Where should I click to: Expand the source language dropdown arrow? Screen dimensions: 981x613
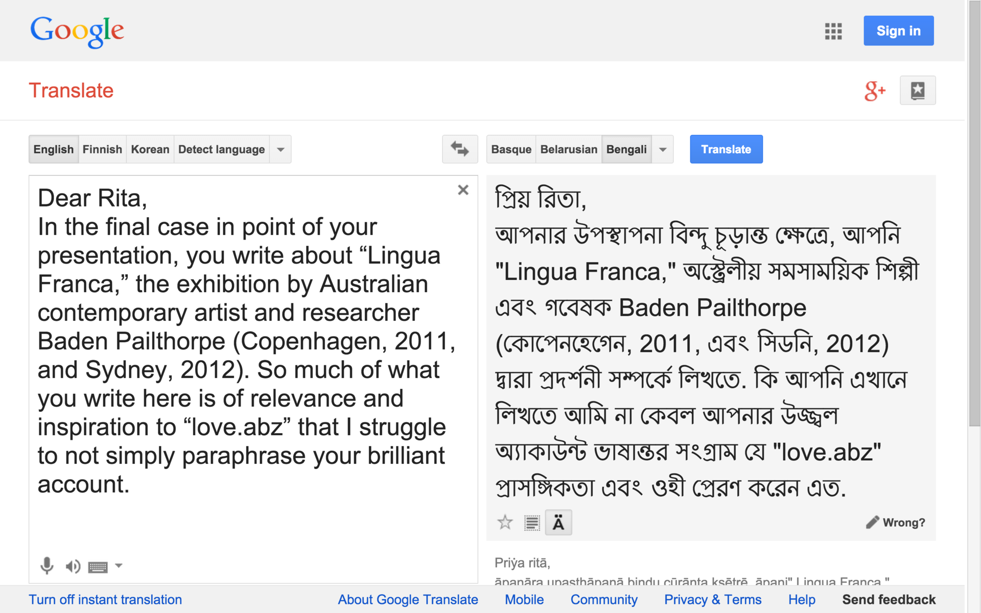point(281,150)
